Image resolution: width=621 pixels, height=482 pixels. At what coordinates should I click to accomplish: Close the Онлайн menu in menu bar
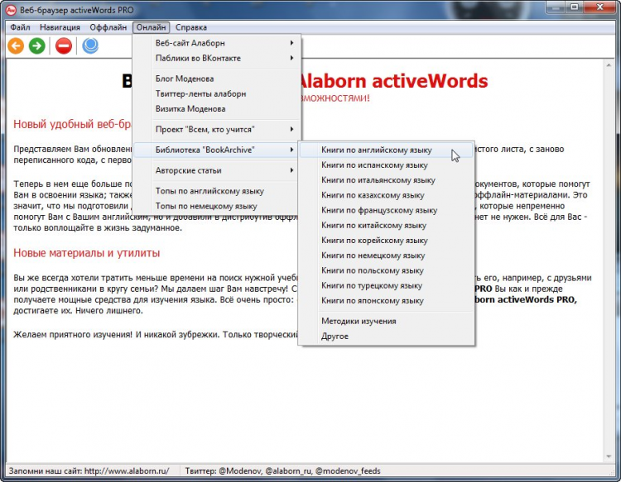click(152, 27)
